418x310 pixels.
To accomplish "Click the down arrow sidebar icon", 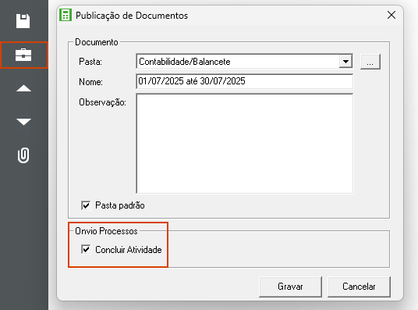I will click(23, 122).
